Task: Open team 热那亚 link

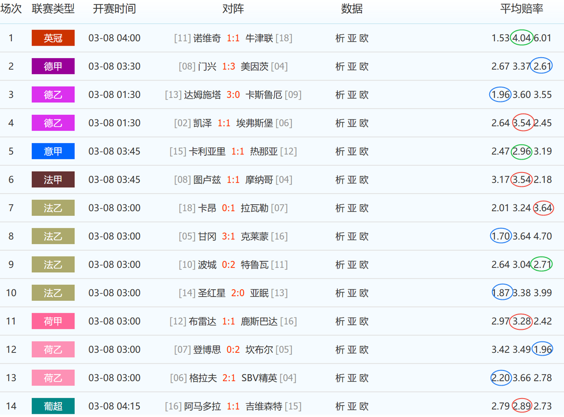Action: [264, 151]
